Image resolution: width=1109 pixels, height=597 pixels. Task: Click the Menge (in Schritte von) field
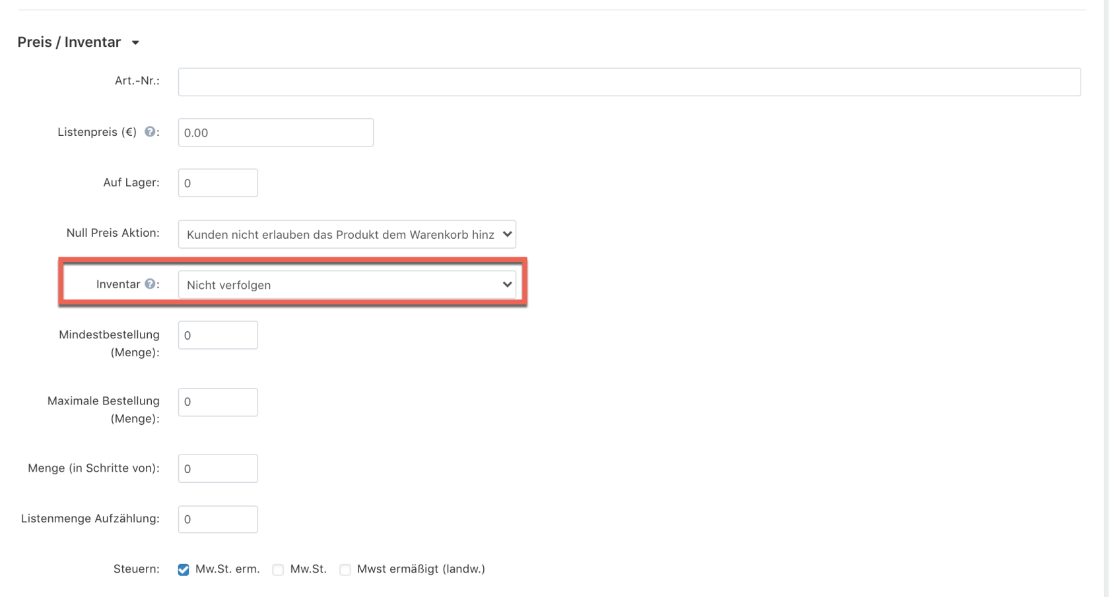click(218, 468)
